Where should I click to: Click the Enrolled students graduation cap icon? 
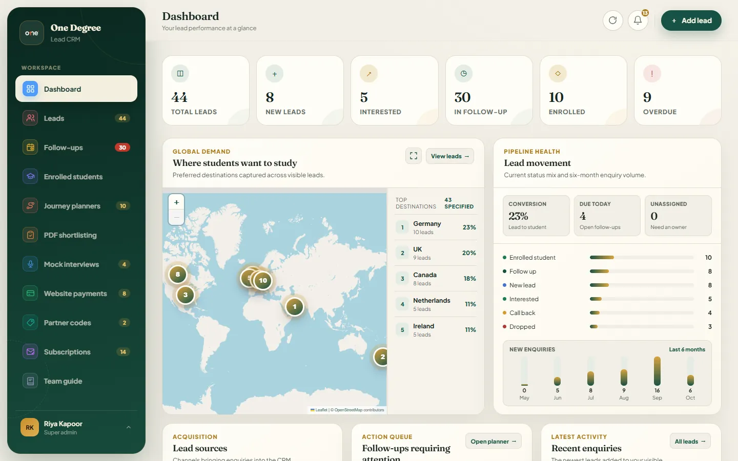tap(30, 176)
